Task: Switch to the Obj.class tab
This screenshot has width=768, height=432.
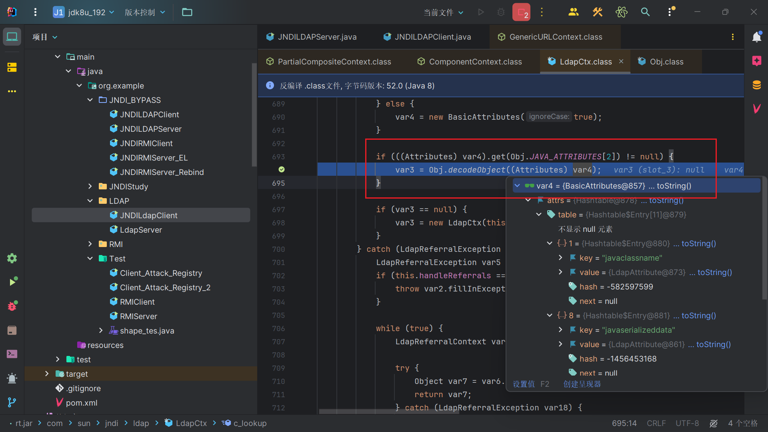Action: pyautogui.click(x=666, y=62)
